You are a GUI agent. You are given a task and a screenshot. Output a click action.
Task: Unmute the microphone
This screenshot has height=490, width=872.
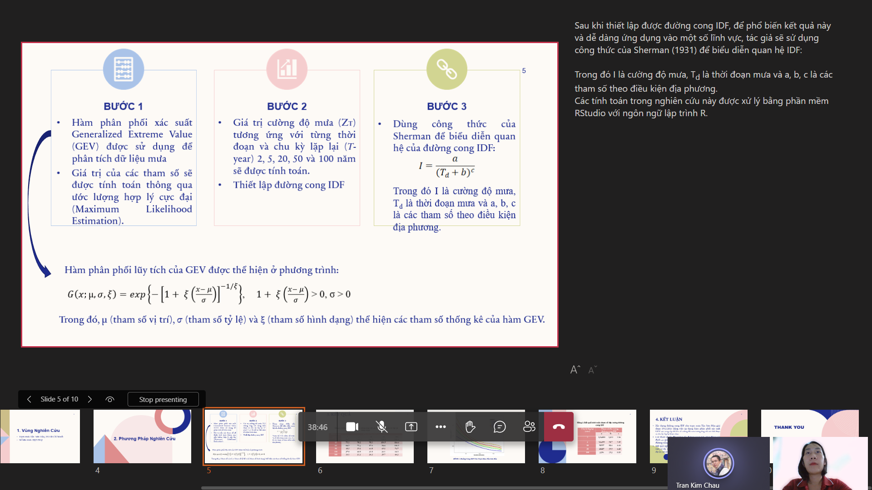coord(381,427)
